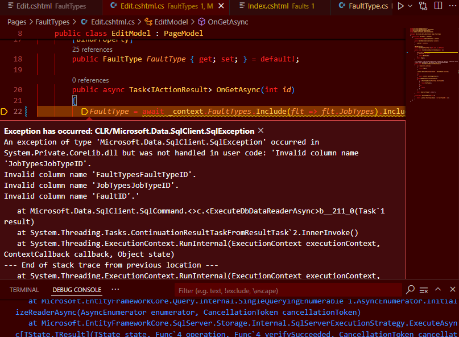Click 'FaultTypesFaultTypeID' error line
459x337 pixels.
pyautogui.click(x=100, y=175)
